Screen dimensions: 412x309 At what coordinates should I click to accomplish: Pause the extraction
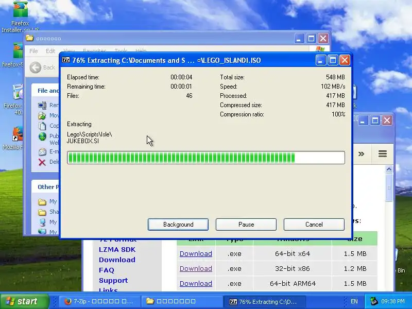(x=246, y=225)
